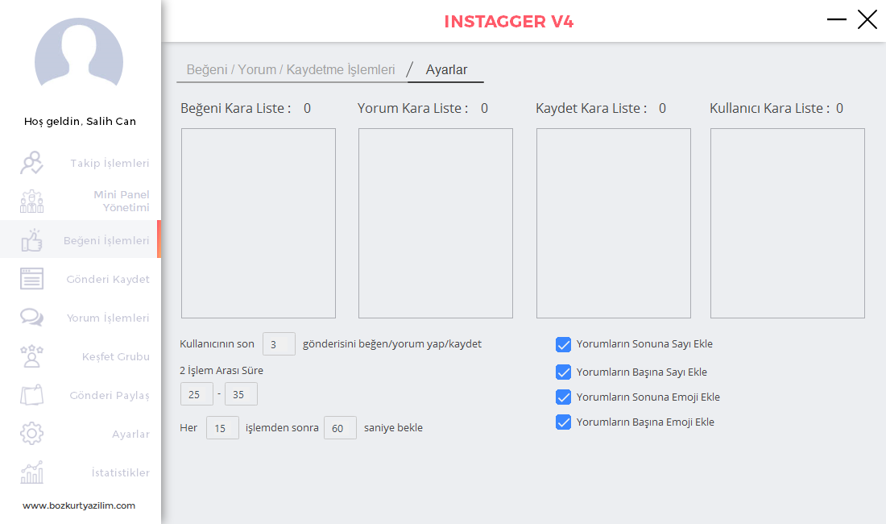Image resolution: width=886 pixels, height=524 pixels.
Task: Click the minimum delay field showing 25
Action: [x=197, y=394]
